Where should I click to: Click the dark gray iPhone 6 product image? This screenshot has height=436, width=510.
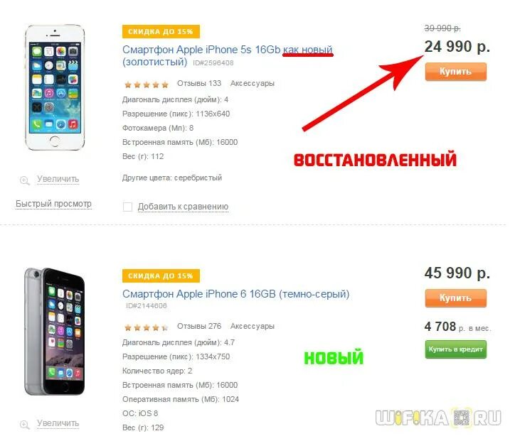[55, 332]
